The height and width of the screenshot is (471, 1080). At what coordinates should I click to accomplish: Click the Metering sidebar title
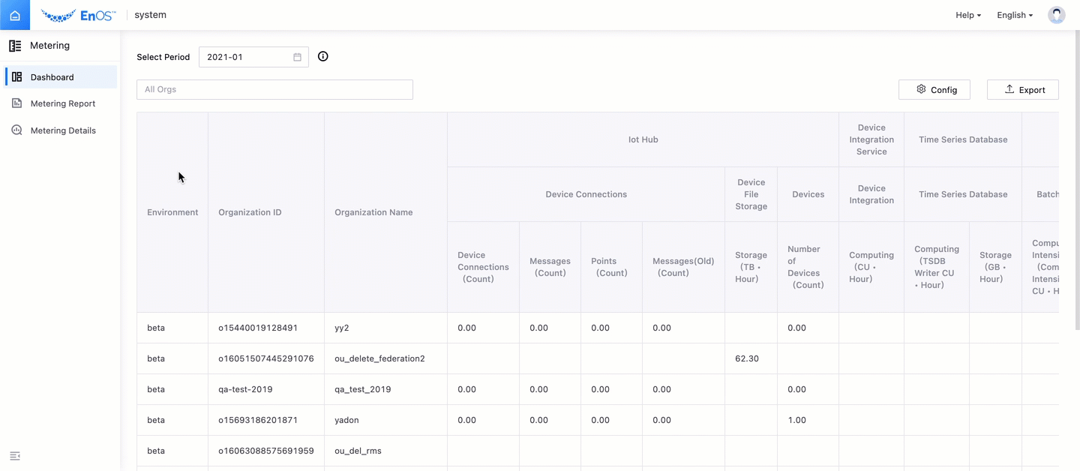pos(49,46)
